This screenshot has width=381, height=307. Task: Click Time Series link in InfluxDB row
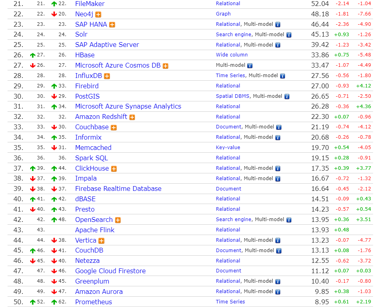[x=230, y=76]
